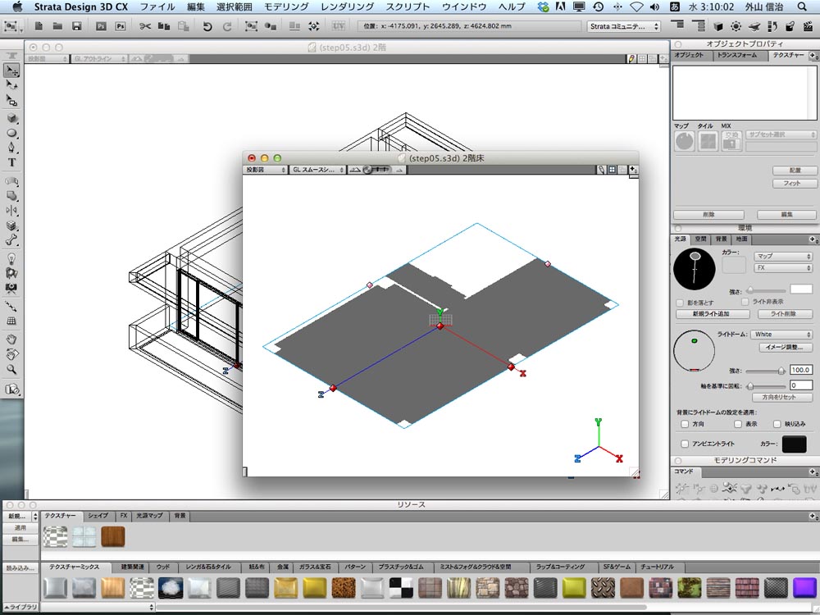Open the ファイル menu
Screen dimensions: 820x615
pyautogui.click(x=157, y=7)
